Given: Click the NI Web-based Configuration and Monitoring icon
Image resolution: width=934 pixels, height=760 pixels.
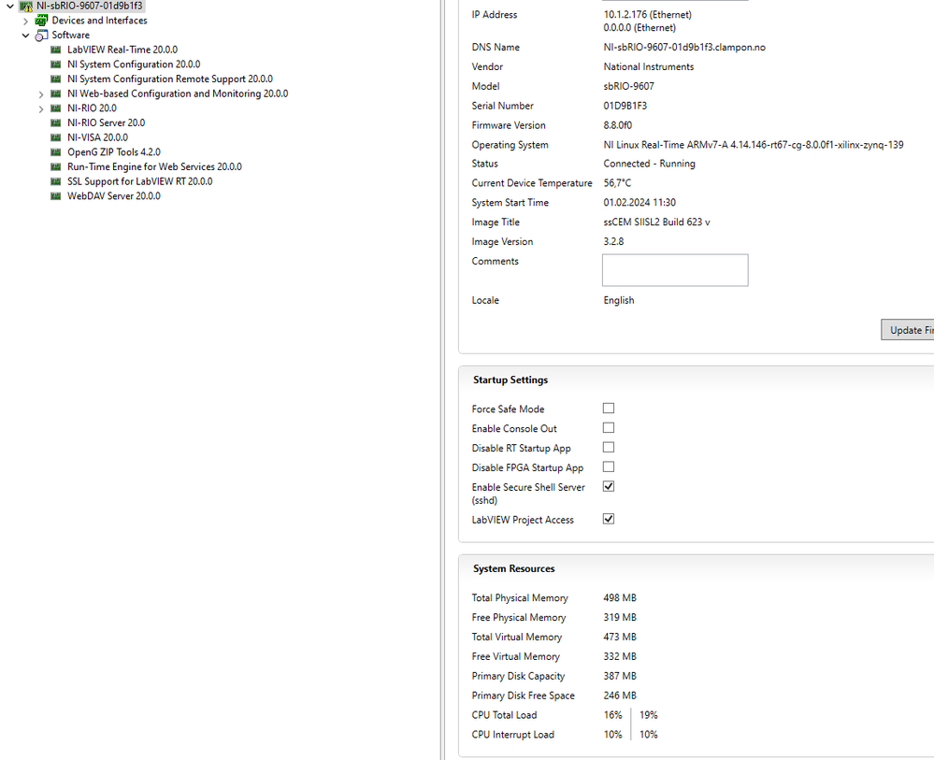Looking at the screenshot, I should tap(56, 93).
